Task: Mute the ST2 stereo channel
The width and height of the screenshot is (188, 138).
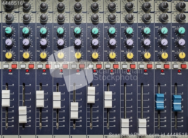Action: pyautogui.click(x=184, y=66)
